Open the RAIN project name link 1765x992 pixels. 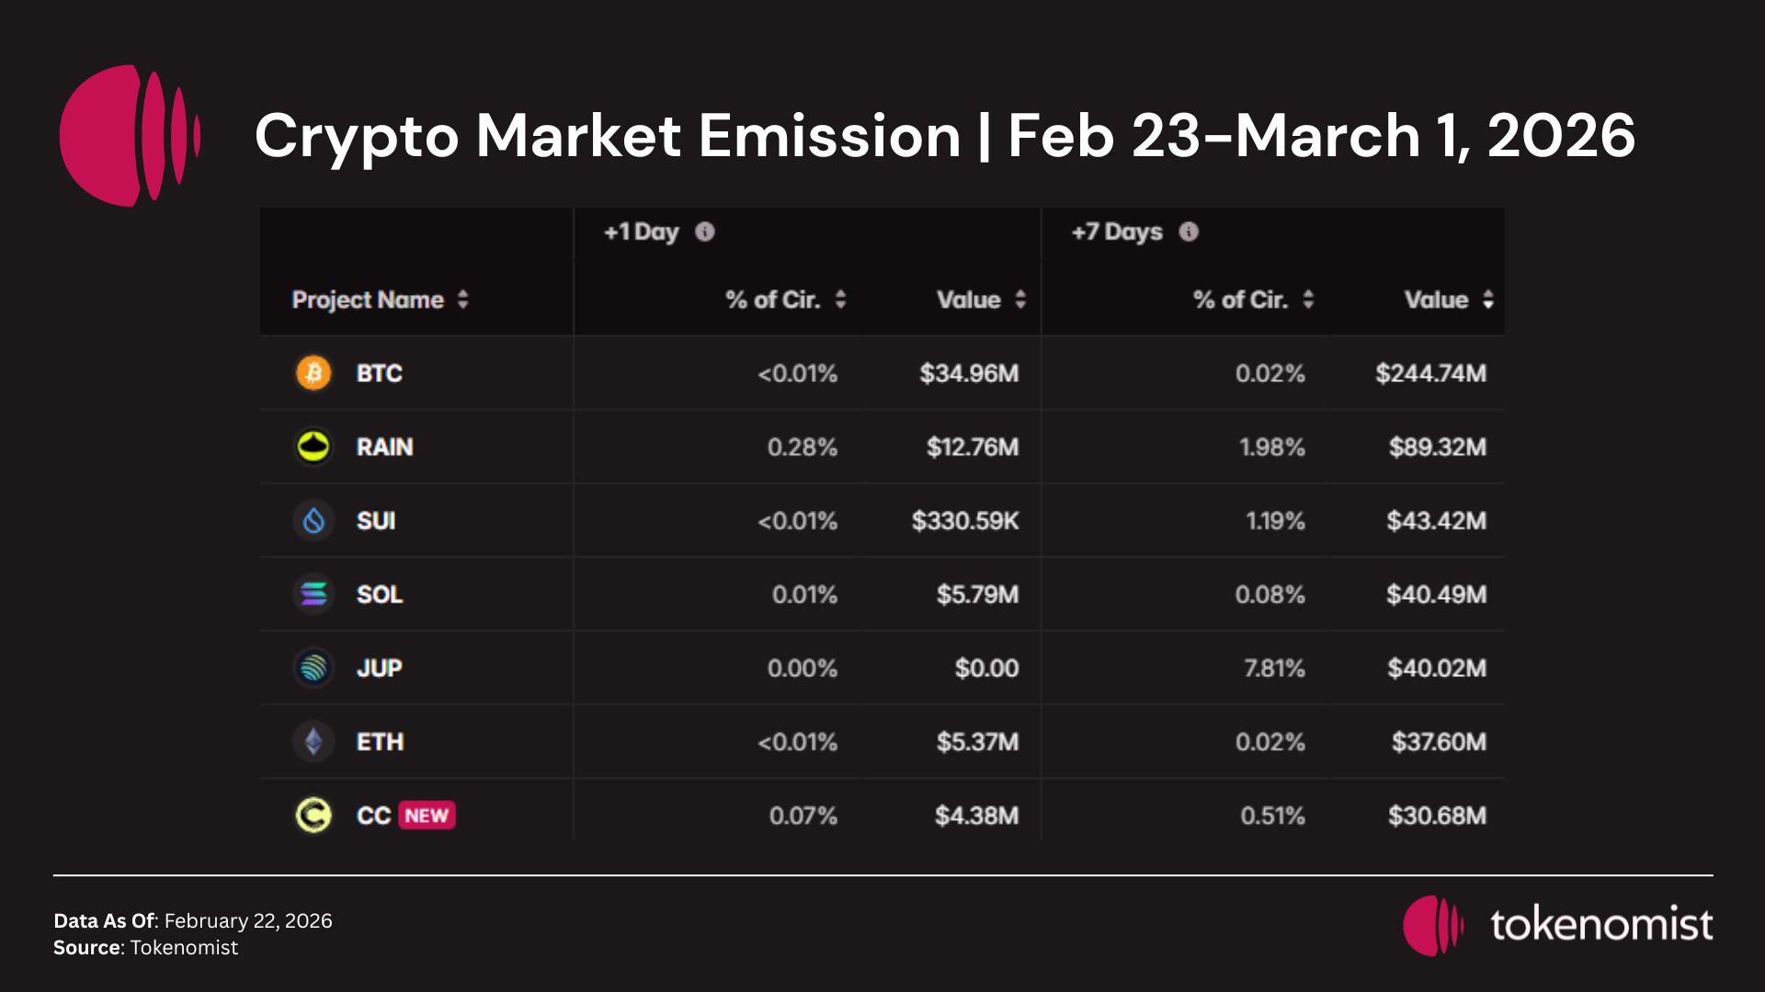click(384, 447)
